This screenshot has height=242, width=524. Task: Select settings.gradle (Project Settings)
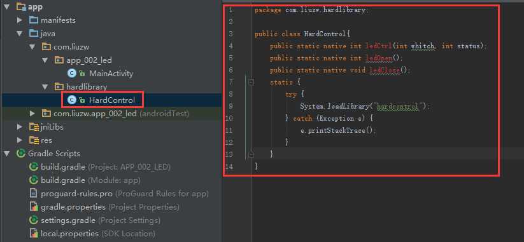coord(100,220)
